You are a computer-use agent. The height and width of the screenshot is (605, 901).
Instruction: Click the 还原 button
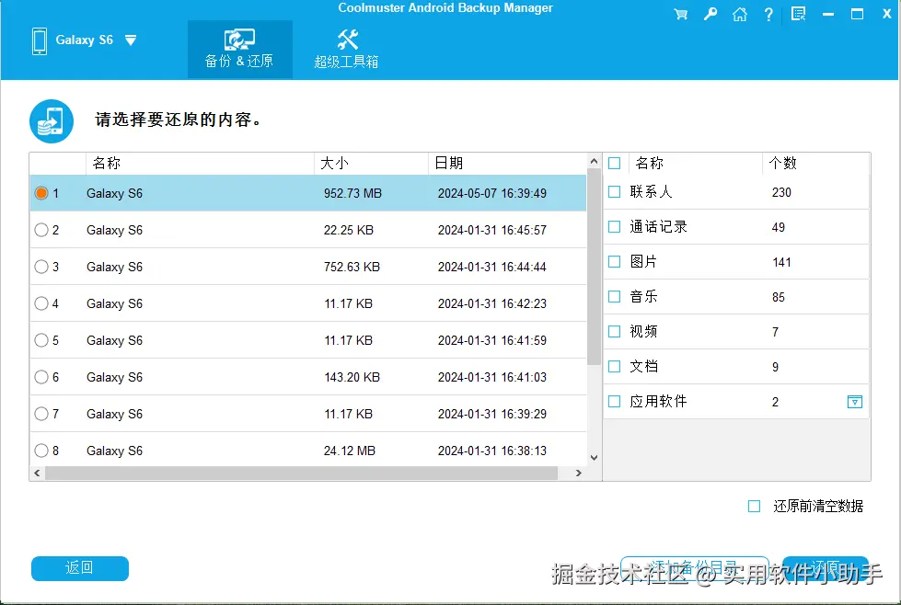point(826,568)
